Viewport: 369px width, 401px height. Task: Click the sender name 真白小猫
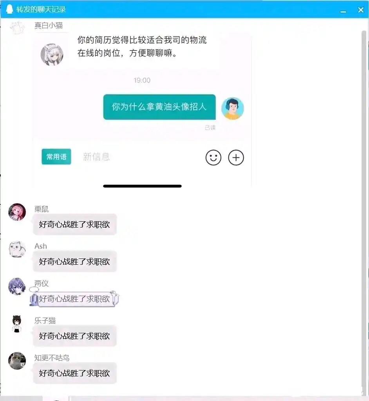pyautogui.click(x=49, y=25)
